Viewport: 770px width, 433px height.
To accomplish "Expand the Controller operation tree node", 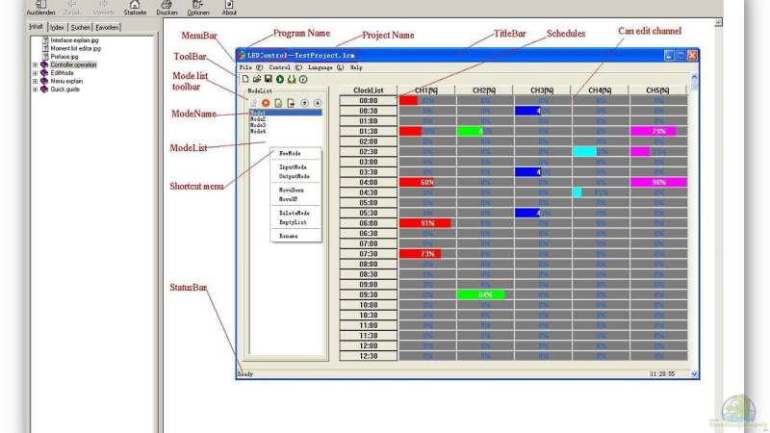I will pos(35,64).
